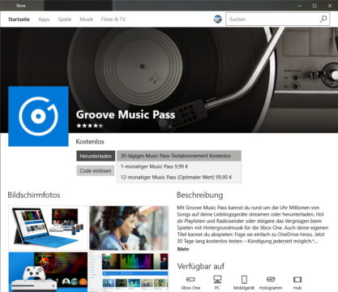Click the Herunterladen button
Image resolution: width=338 pixels, height=292 pixels.
click(96, 156)
